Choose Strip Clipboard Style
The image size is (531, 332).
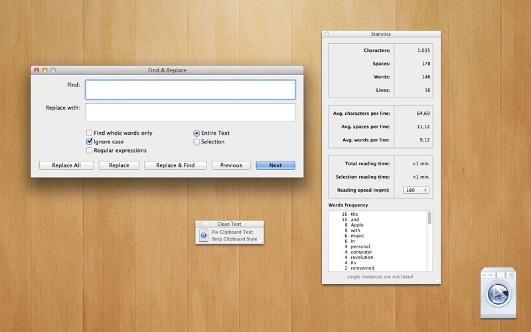(x=234, y=239)
